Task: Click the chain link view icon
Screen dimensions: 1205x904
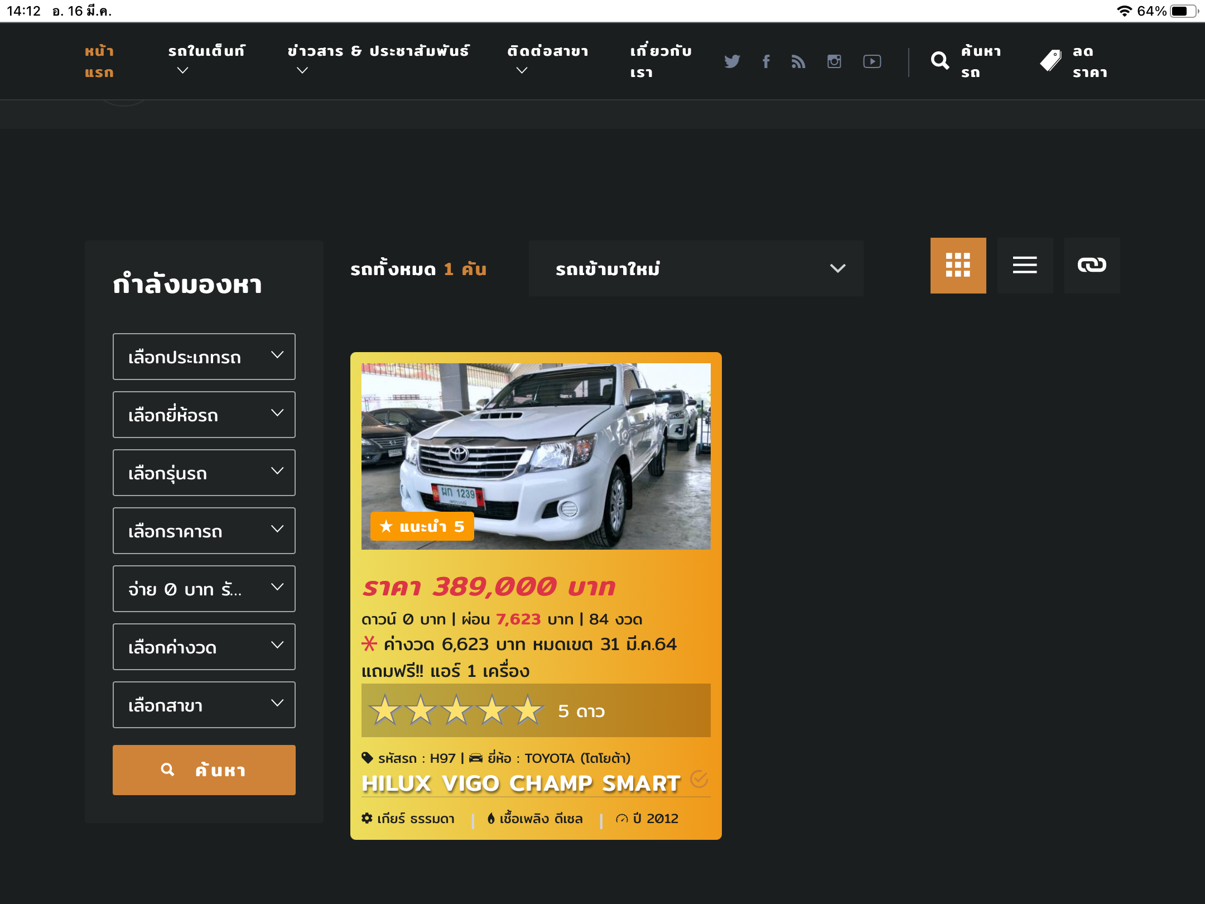Action: click(x=1092, y=265)
